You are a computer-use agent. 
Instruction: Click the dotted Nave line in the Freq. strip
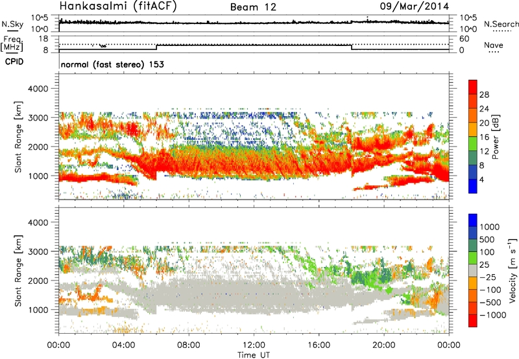click(x=254, y=44)
